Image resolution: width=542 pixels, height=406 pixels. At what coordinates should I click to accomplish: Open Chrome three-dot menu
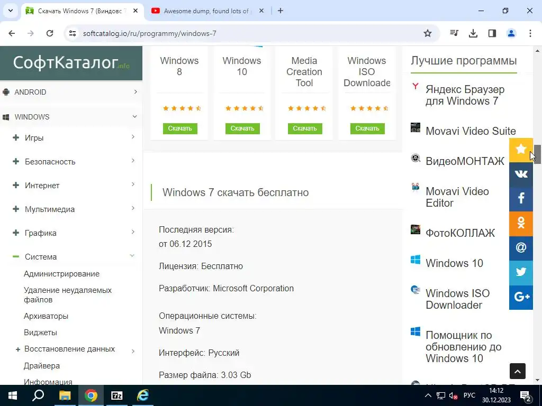point(530,33)
